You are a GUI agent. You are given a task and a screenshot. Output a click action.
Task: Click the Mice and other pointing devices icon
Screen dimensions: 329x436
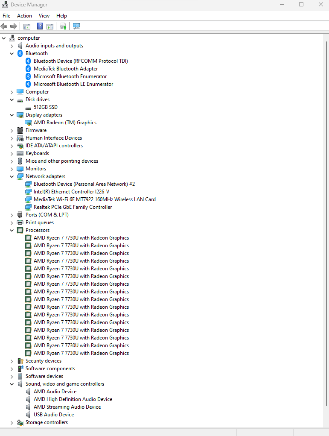[20, 161]
